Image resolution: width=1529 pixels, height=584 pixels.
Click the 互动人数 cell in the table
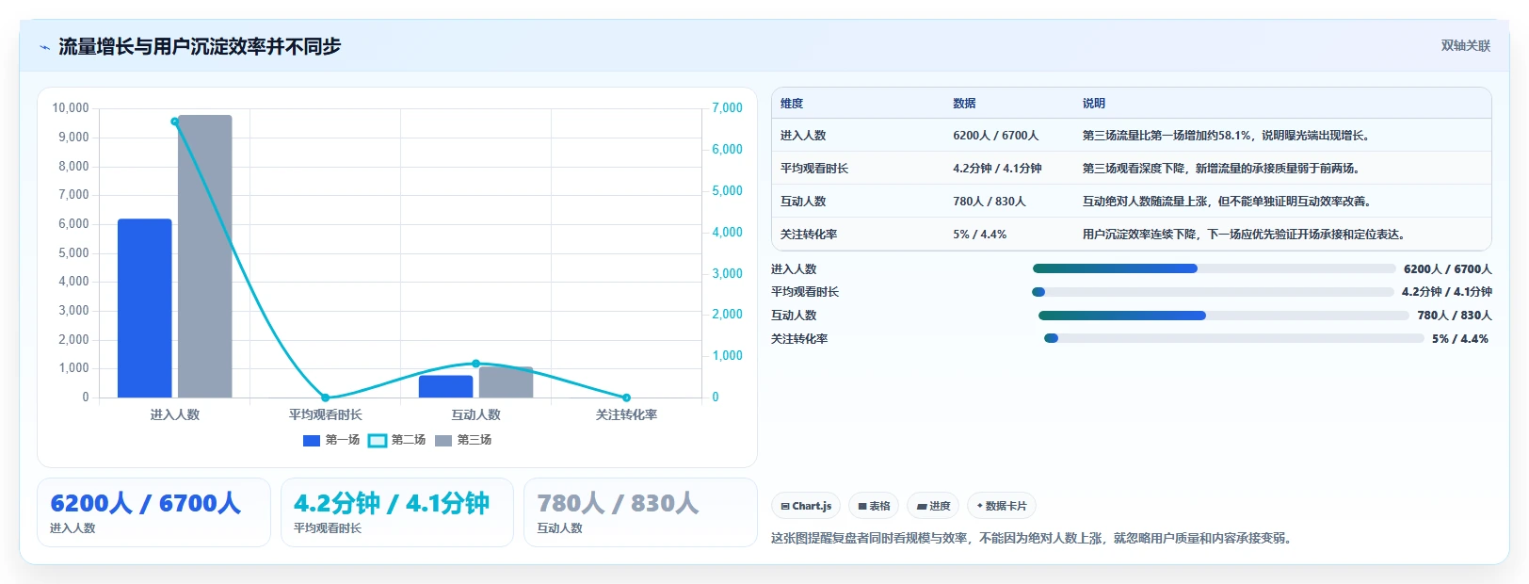[x=803, y=202]
